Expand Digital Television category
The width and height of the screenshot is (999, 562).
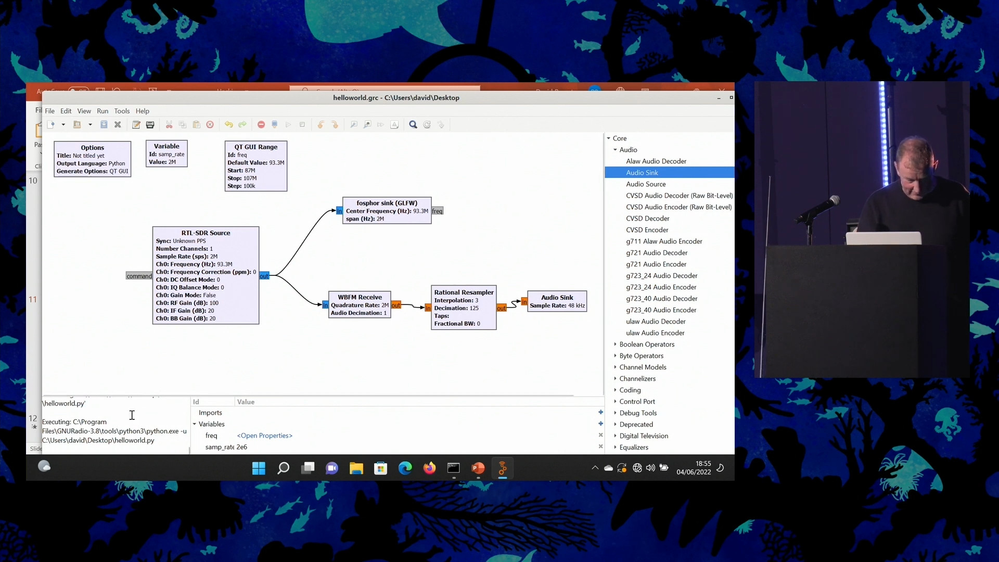tap(615, 436)
